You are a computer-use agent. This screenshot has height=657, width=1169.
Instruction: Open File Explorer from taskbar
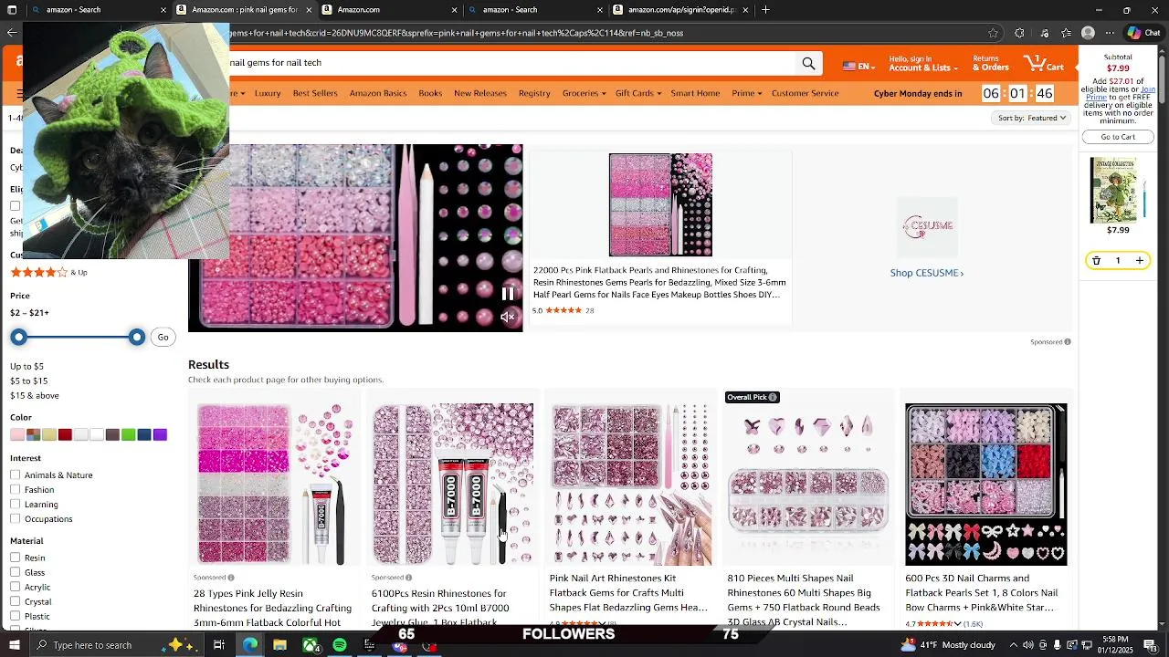tap(279, 645)
